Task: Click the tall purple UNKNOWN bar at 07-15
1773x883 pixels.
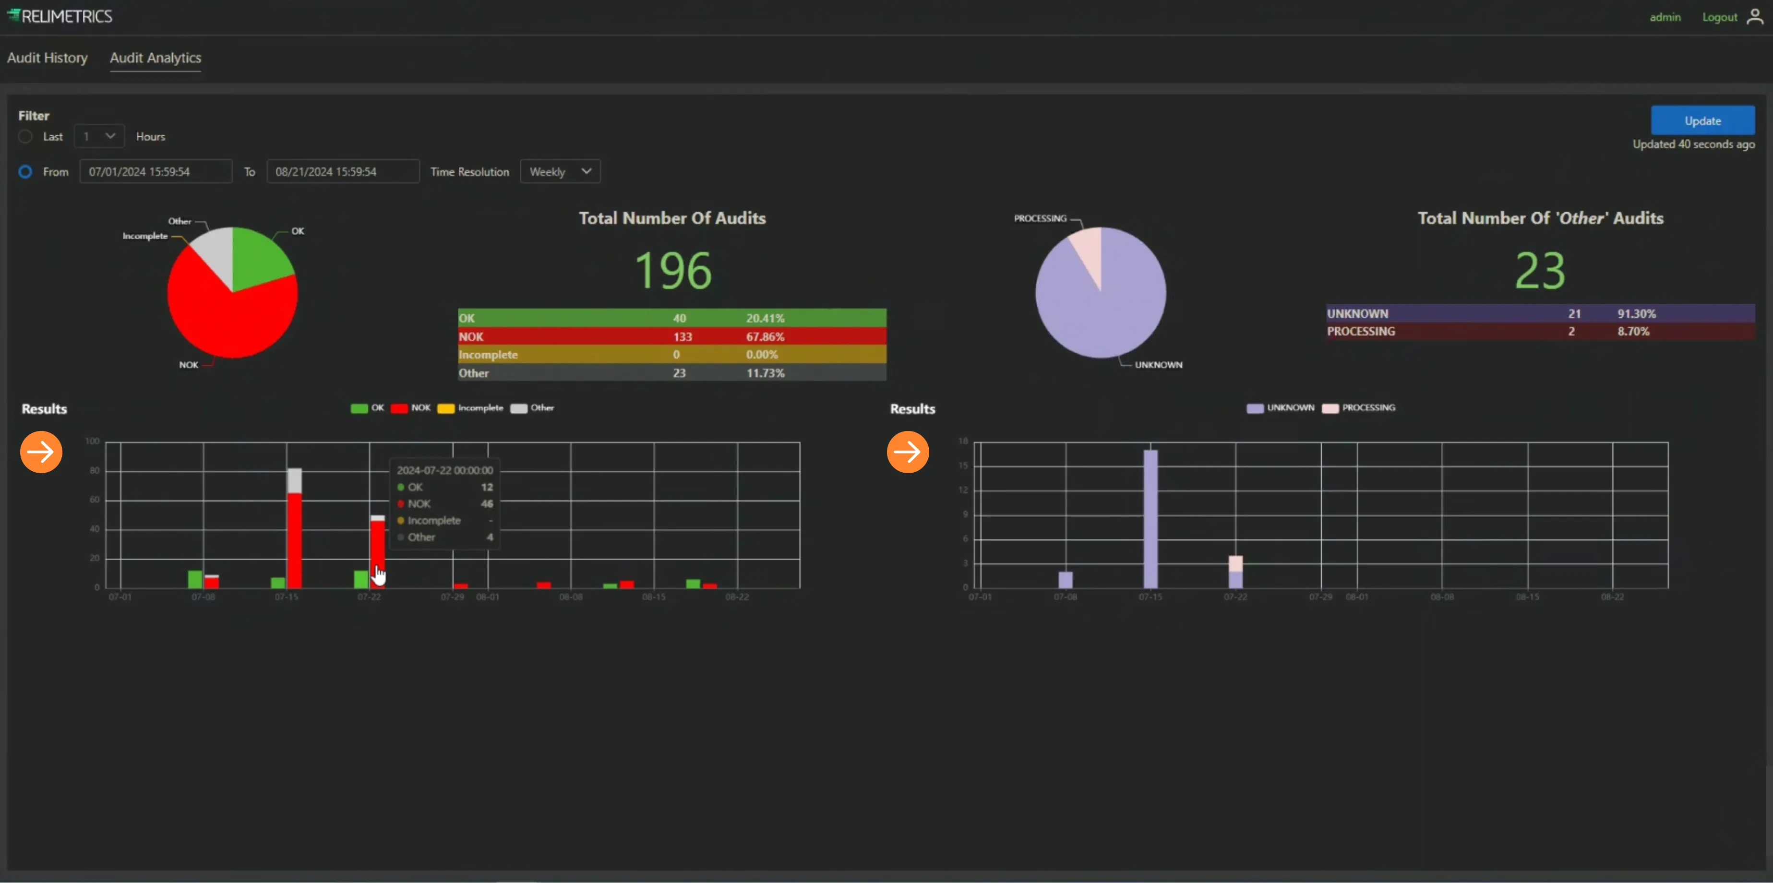Action: click(x=1150, y=519)
